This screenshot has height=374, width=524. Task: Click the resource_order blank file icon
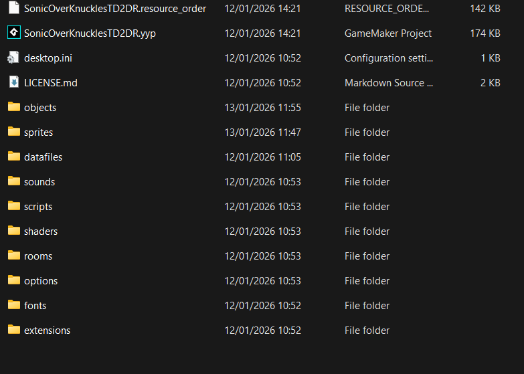tap(14, 9)
